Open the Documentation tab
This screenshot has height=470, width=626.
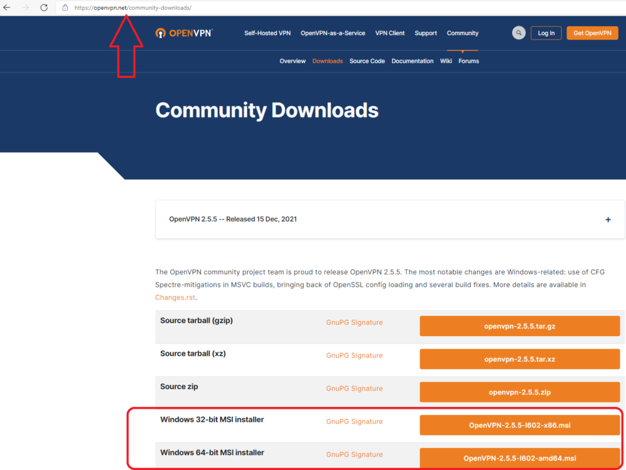click(x=413, y=61)
